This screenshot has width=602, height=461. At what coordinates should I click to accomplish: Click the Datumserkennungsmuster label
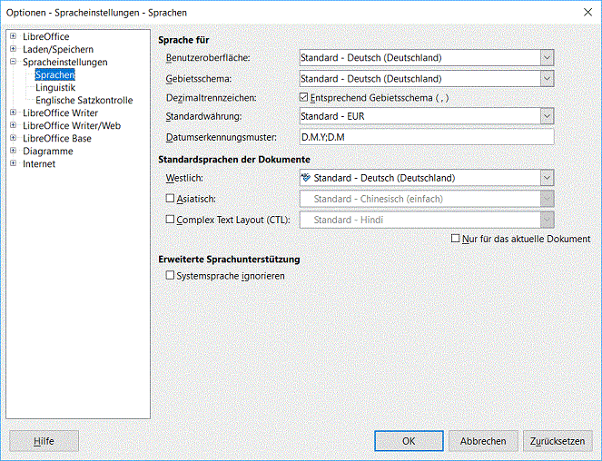click(222, 137)
